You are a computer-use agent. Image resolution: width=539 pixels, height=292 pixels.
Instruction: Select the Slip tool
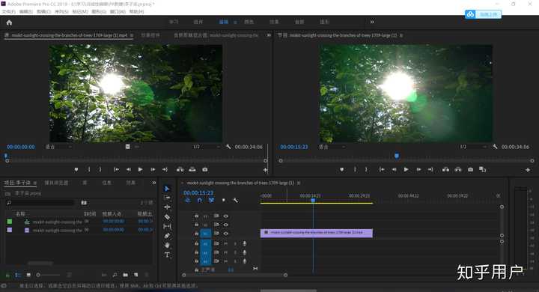pyautogui.click(x=167, y=226)
